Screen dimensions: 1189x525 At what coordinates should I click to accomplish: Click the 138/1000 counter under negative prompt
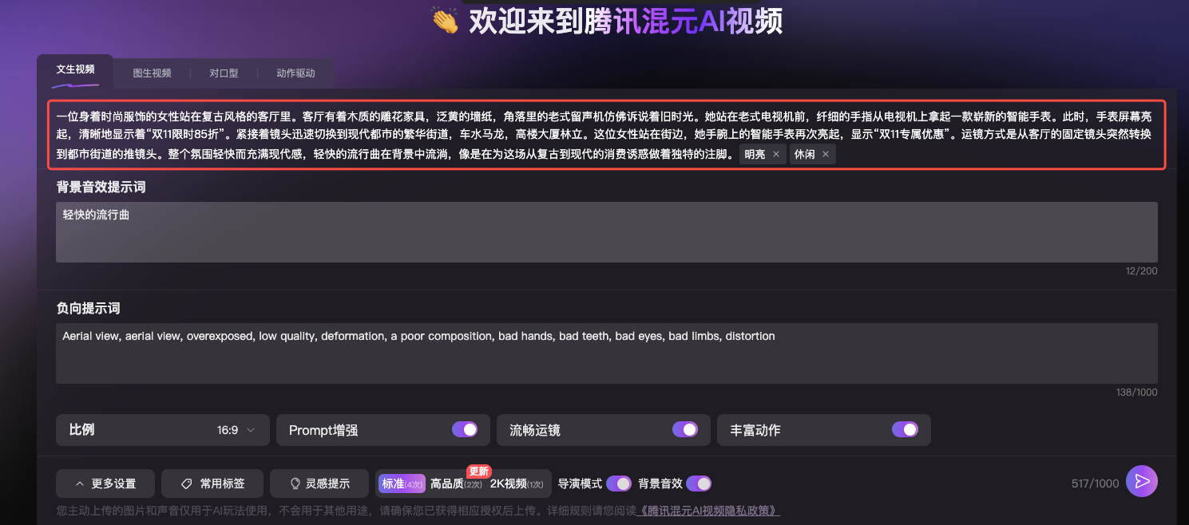(x=1136, y=393)
